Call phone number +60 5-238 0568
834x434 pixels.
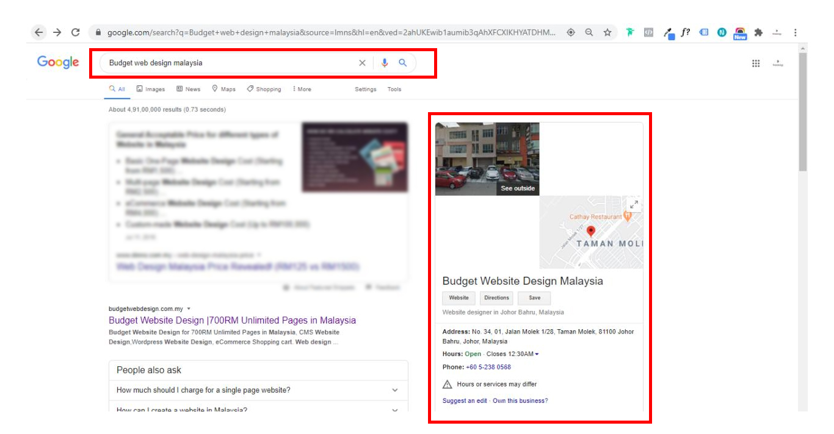tap(488, 367)
